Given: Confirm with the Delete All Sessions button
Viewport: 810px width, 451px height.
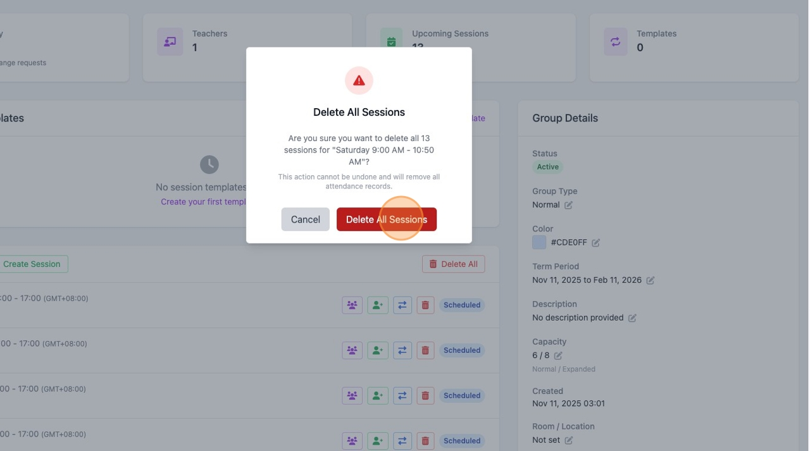Looking at the screenshot, I should [x=387, y=219].
